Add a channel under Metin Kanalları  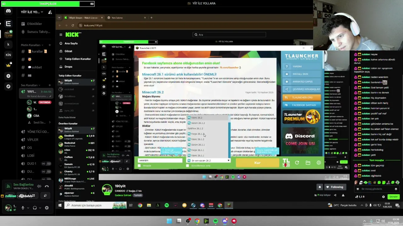tap(49, 45)
